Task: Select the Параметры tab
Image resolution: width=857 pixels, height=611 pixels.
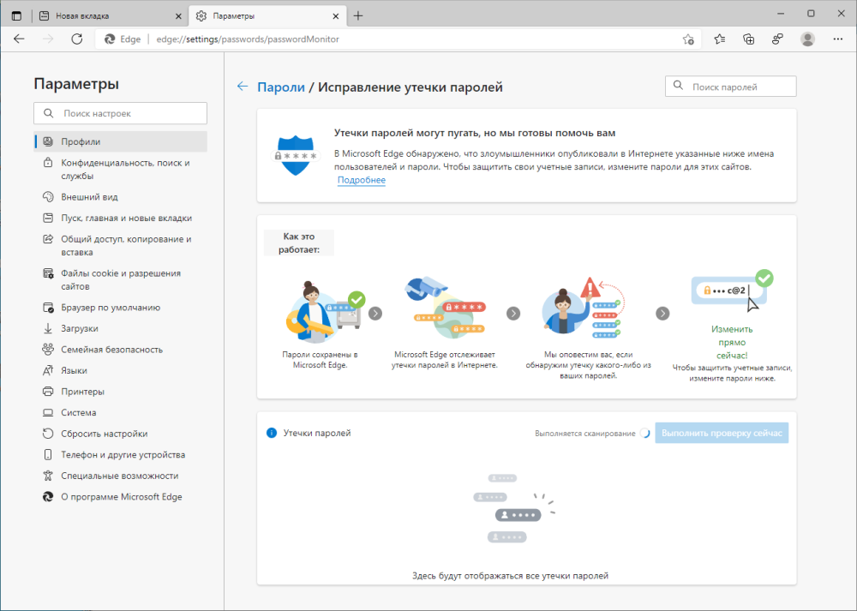Action: (x=267, y=15)
